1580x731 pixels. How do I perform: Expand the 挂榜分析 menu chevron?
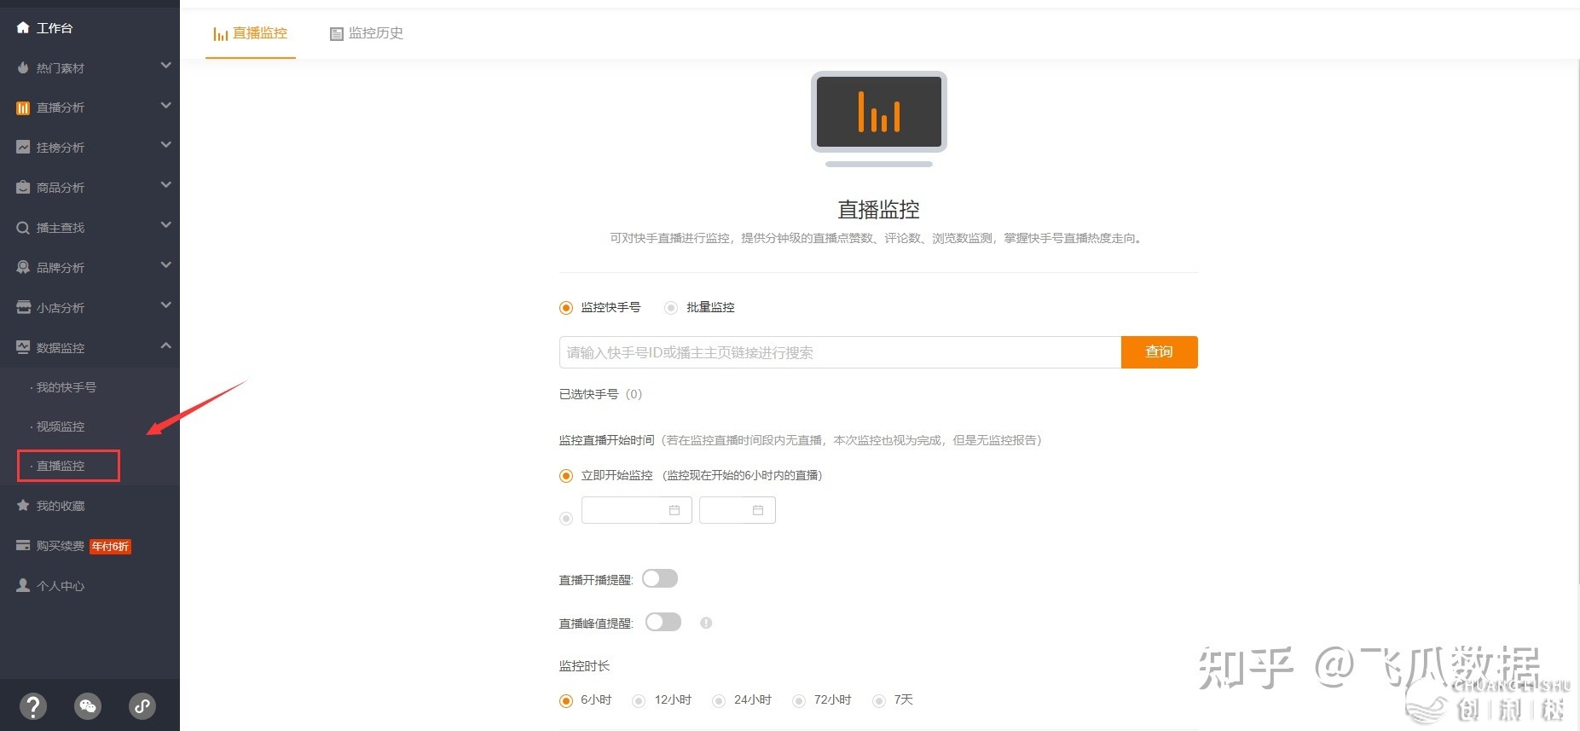(x=166, y=145)
